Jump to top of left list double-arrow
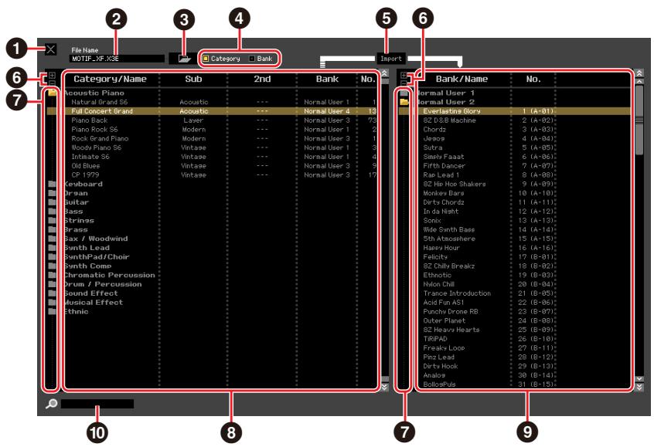This screenshot has height=447, width=654. (x=384, y=73)
